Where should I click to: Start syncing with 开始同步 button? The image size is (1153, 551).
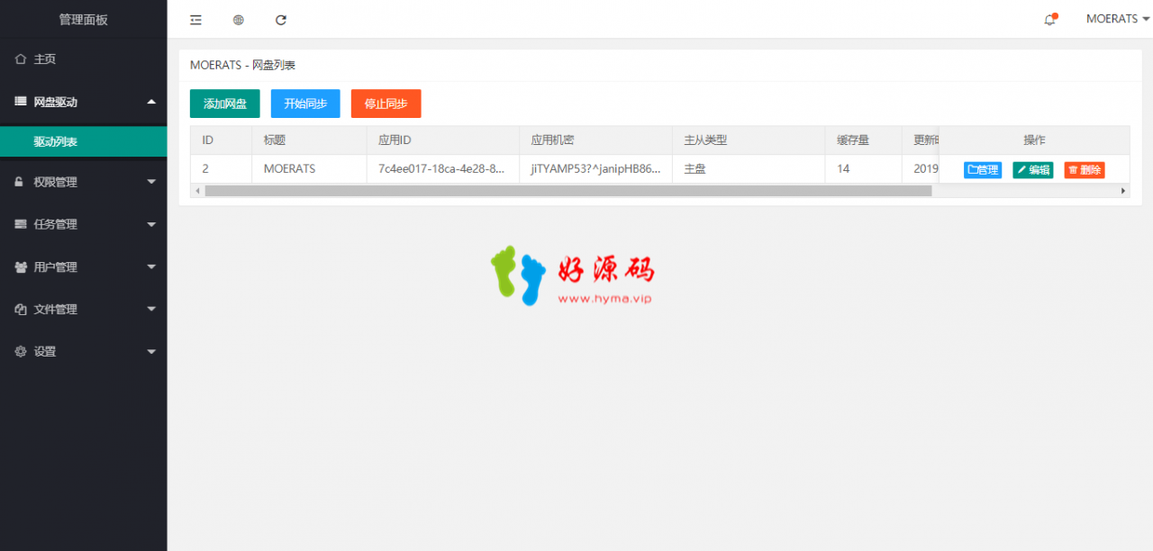click(305, 104)
